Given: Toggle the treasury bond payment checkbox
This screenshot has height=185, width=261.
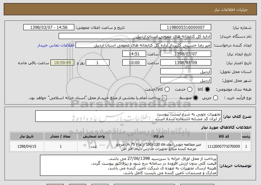Looking at the screenshot, I should point(164,98).
